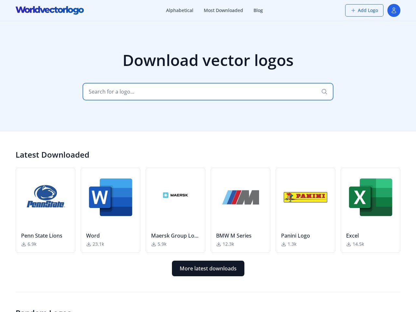The image size is (416, 312).
Task: Open the Most Downloaded page
Action: [x=223, y=10]
